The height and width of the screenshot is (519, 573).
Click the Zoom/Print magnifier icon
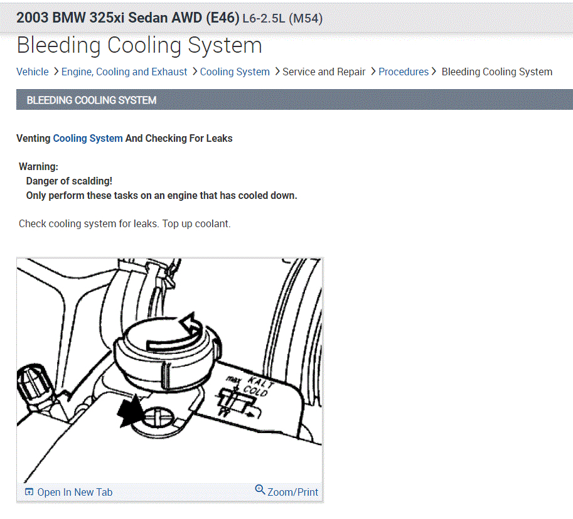(x=260, y=490)
